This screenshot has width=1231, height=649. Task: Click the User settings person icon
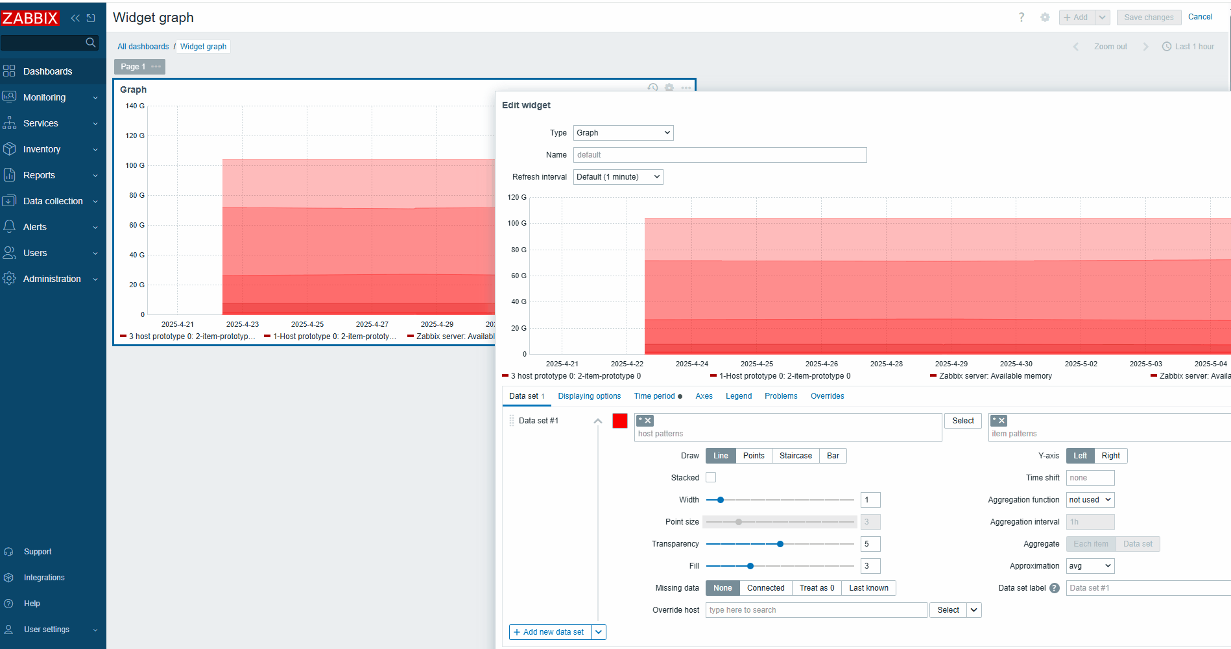tap(8, 630)
